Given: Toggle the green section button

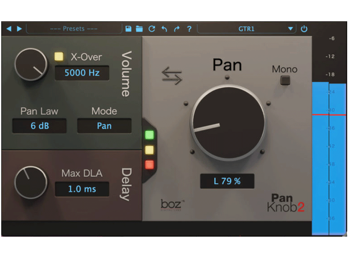Looking at the screenshot, I should [x=149, y=135].
